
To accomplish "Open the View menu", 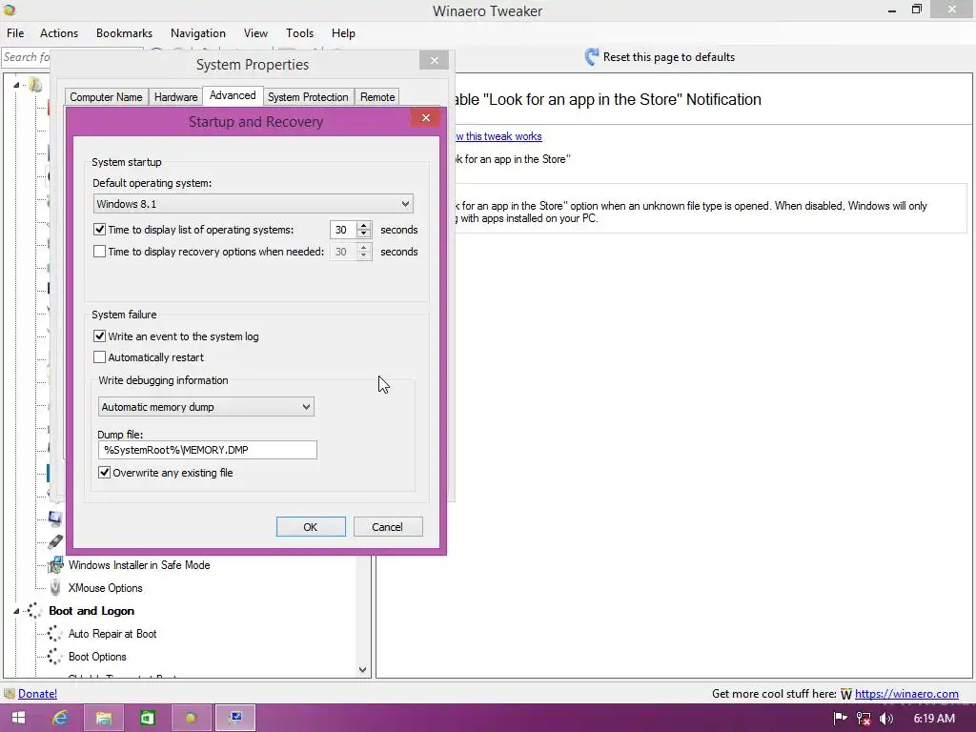I will coord(255,33).
